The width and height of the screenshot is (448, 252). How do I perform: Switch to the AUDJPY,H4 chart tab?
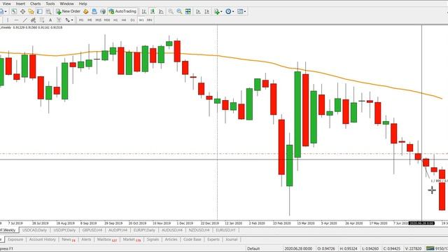tap(118, 230)
